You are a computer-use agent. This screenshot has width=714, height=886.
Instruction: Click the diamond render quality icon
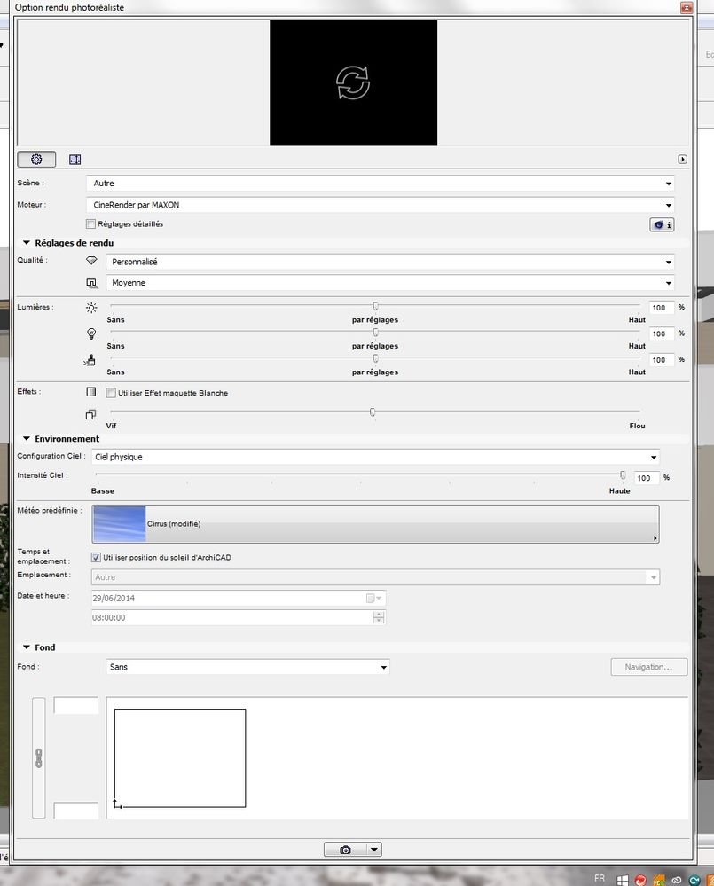91,261
